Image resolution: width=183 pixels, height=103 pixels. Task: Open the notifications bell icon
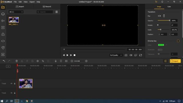[162, 2]
